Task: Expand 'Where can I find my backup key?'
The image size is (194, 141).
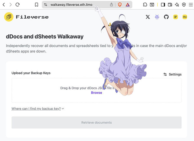Action: coord(38,109)
